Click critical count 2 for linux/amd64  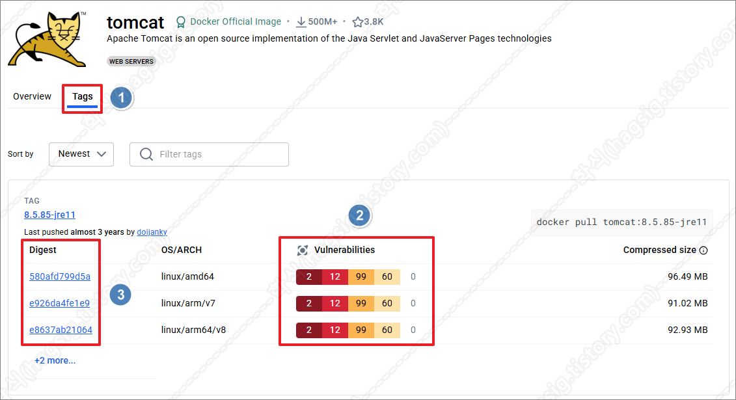click(x=309, y=276)
